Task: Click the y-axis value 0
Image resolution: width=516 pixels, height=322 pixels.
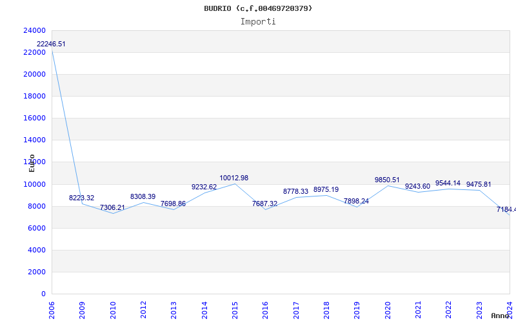Action: pyautogui.click(x=43, y=294)
